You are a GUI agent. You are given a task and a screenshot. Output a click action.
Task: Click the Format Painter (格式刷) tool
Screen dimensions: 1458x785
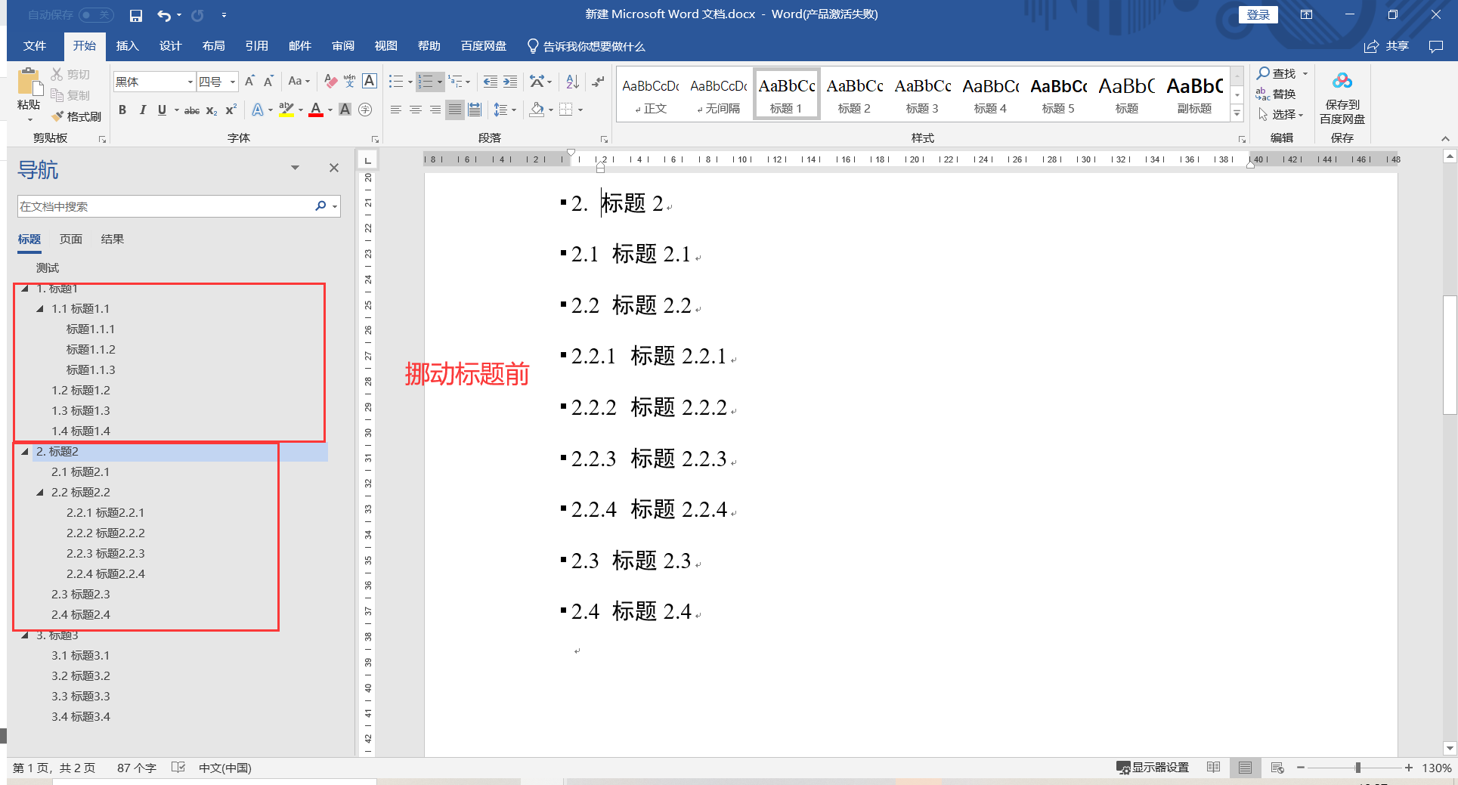(x=76, y=116)
